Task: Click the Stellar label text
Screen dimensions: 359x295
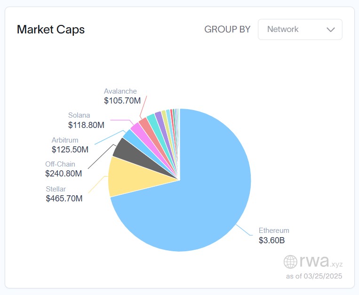Action: tap(56, 189)
